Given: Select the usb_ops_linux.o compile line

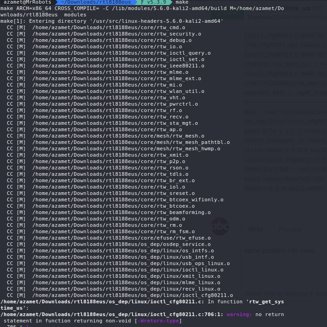Looking at the screenshot, I should coord(118,264).
